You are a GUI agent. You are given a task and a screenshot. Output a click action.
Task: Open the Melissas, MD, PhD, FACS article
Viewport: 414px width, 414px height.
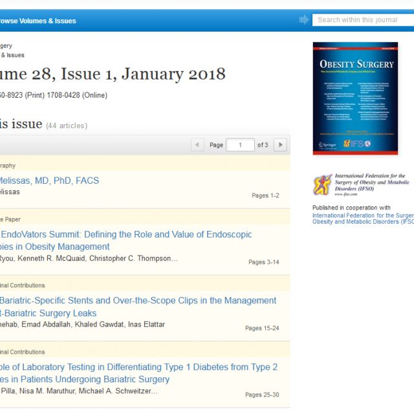click(x=49, y=180)
